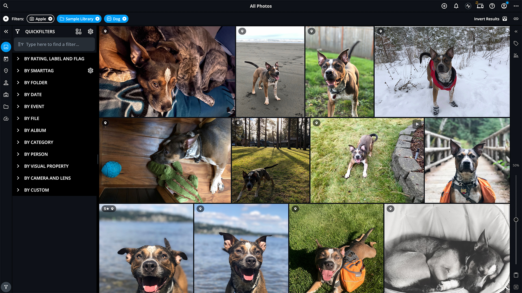Image resolution: width=522 pixels, height=293 pixels.
Task: Open the notifications bell
Action: click(456, 6)
